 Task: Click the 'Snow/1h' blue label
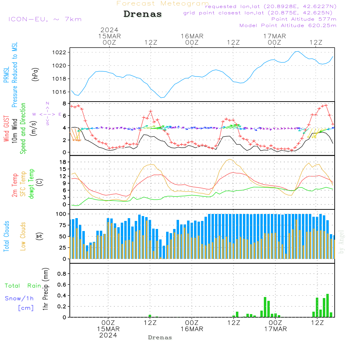tap(19, 298)
